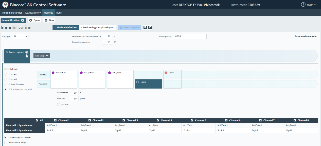Click the Help question mark icon
The width and height of the screenshot is (321, 146).
[x=303, y=5]
